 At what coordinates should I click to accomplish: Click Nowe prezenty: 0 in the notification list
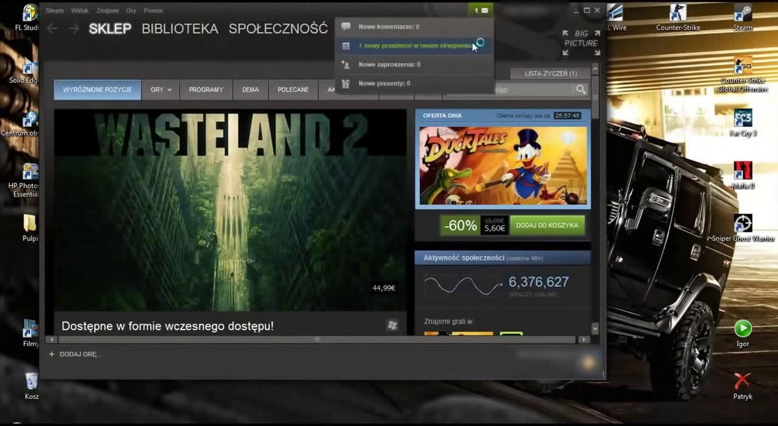click(x=414, y=83)
